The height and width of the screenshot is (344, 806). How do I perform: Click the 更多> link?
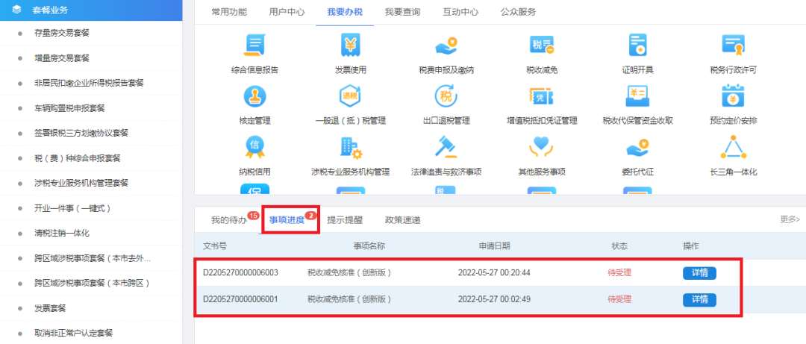790,220
